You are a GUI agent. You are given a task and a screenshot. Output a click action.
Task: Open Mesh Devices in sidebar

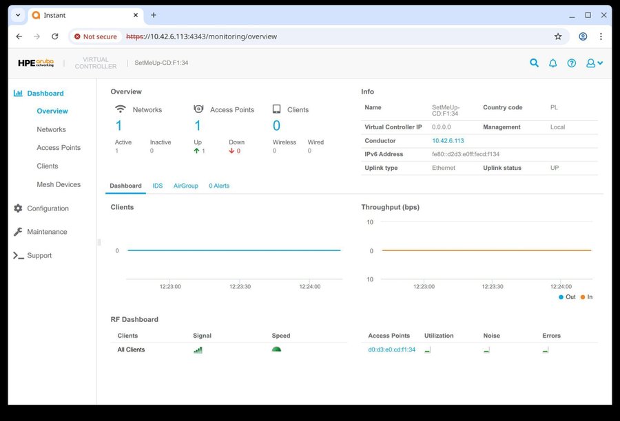point(59,184)
